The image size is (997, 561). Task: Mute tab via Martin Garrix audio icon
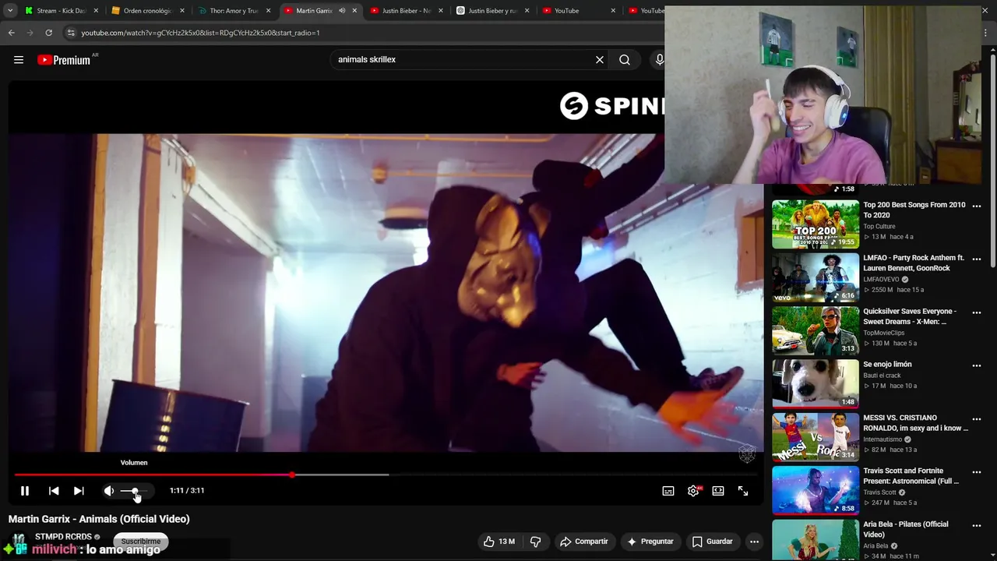coord(341,11)
